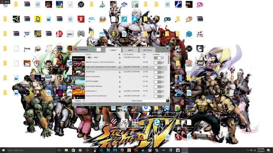
Task: Open the Windows Start menu
Action: (x=3, y=150)
